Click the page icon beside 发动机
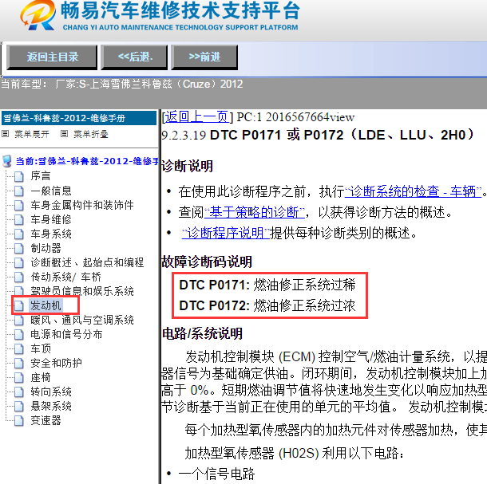Viewport: 487px width, 484px height. point(19,306)
